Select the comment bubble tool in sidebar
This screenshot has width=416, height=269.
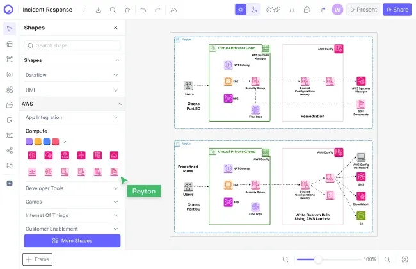pos(10,105)
